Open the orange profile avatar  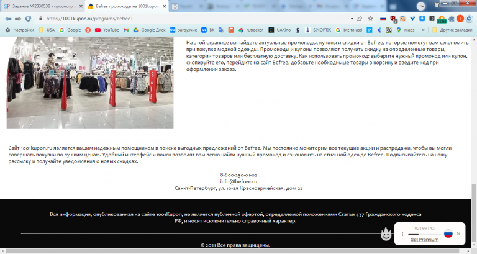click(460, 19)
